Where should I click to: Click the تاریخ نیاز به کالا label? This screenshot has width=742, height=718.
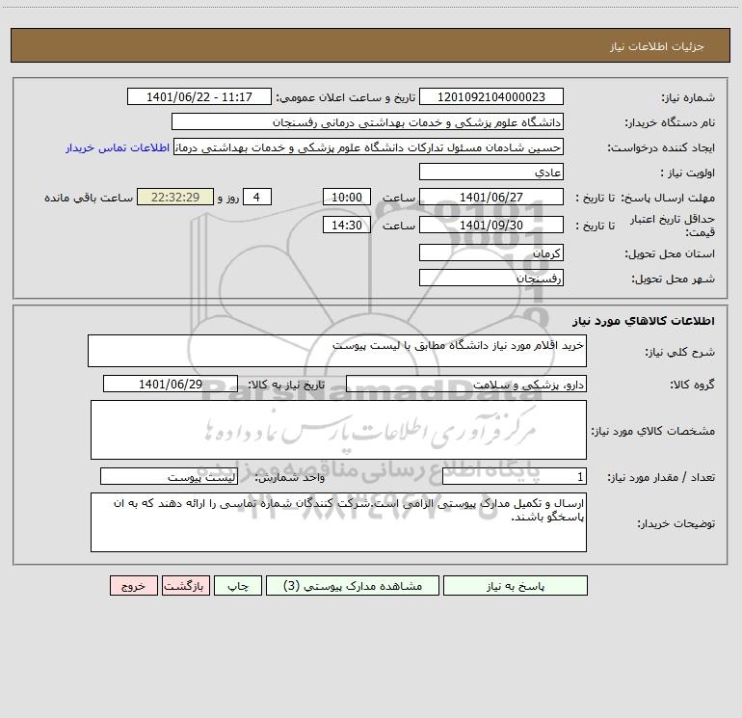(286, 385)
